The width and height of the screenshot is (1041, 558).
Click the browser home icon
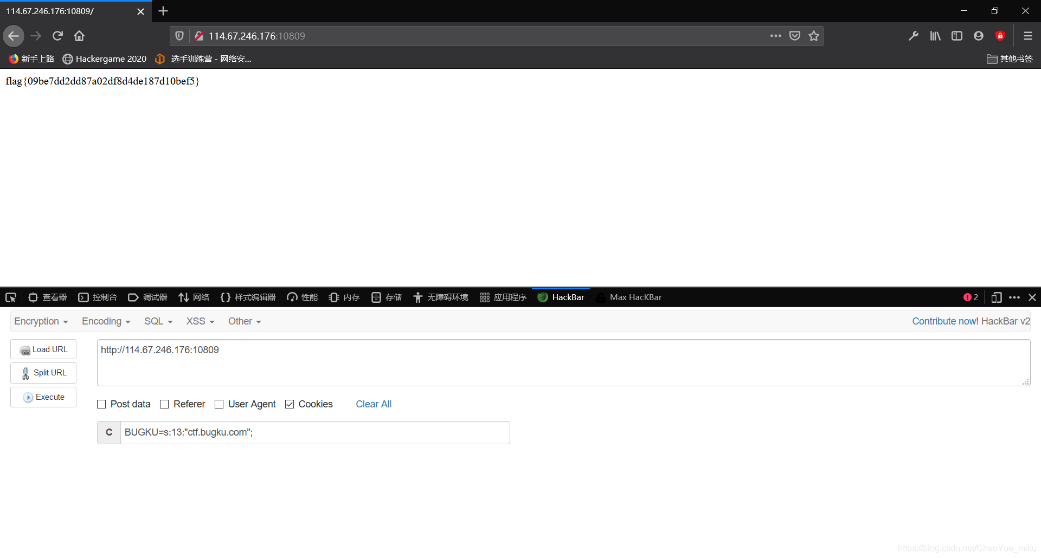79,36
